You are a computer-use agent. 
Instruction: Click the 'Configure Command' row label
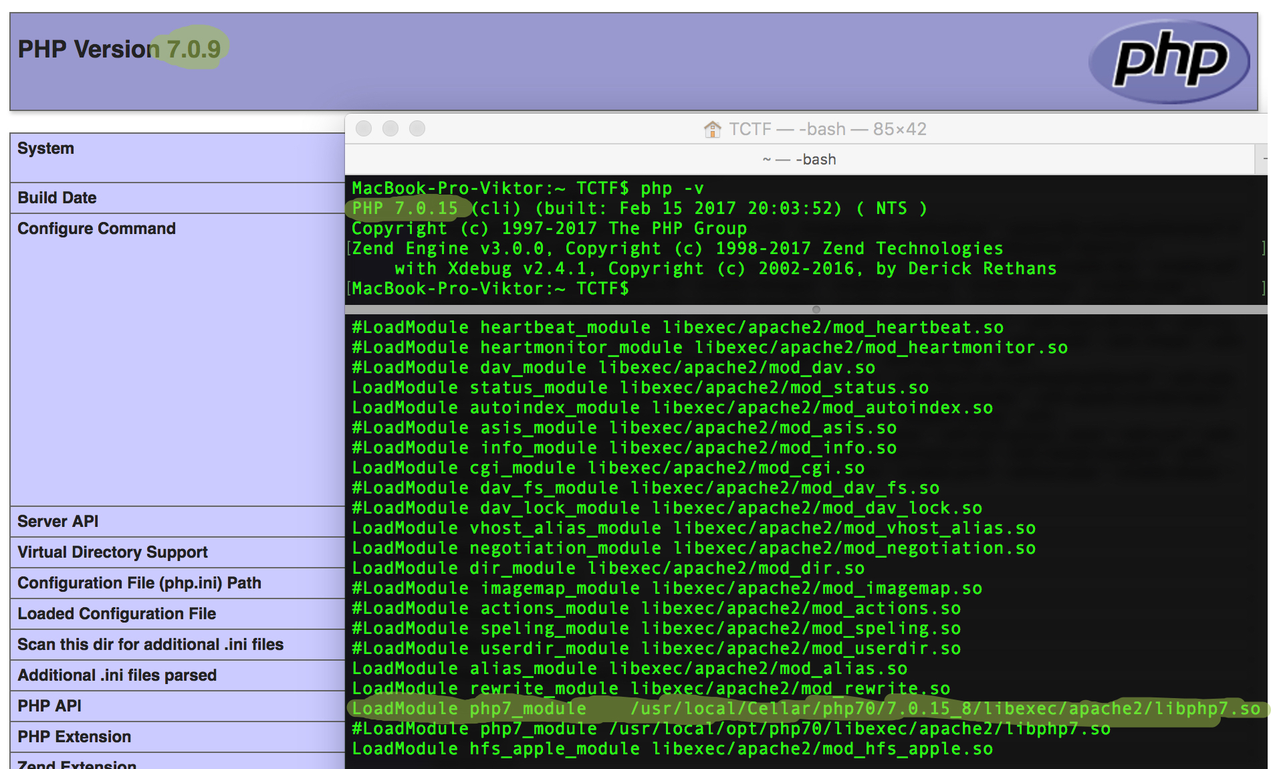pyautogui.click(x=96, y=229)
